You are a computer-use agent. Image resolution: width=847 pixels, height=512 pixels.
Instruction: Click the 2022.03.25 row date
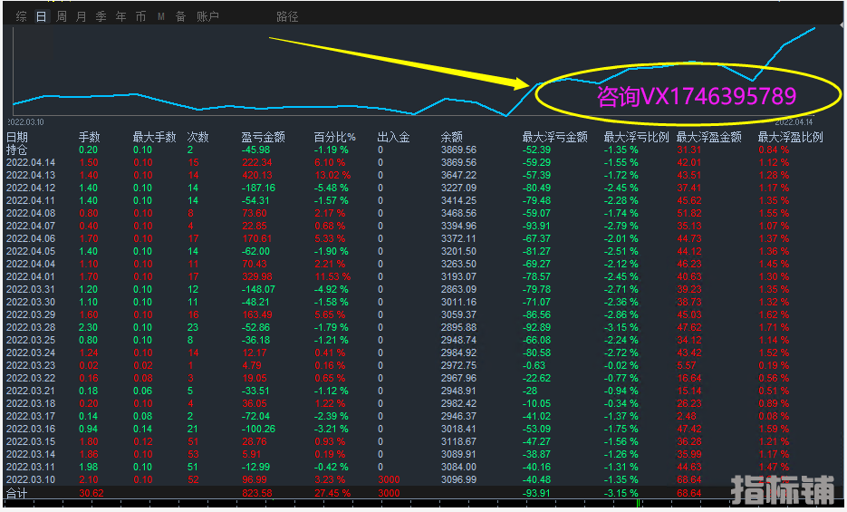click(x=30, y=340)
